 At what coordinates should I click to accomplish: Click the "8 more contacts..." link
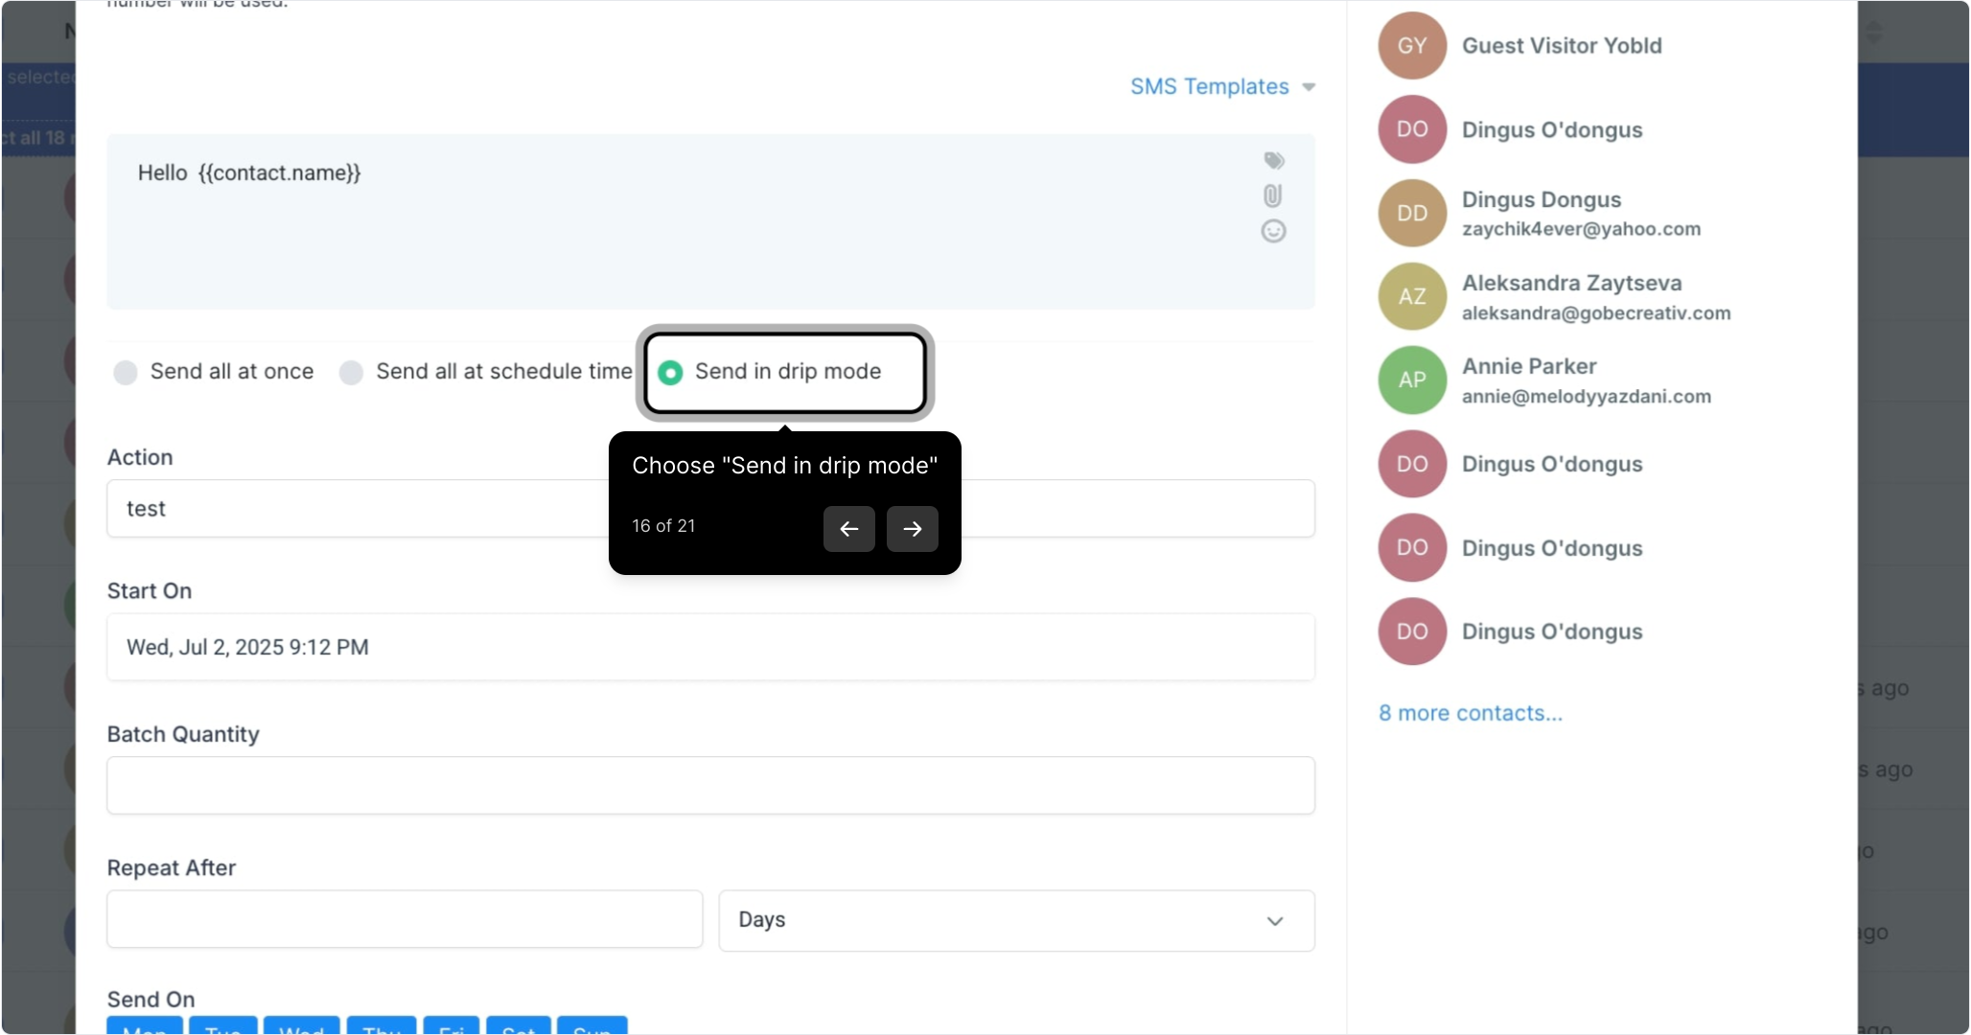coord(1470,714)
